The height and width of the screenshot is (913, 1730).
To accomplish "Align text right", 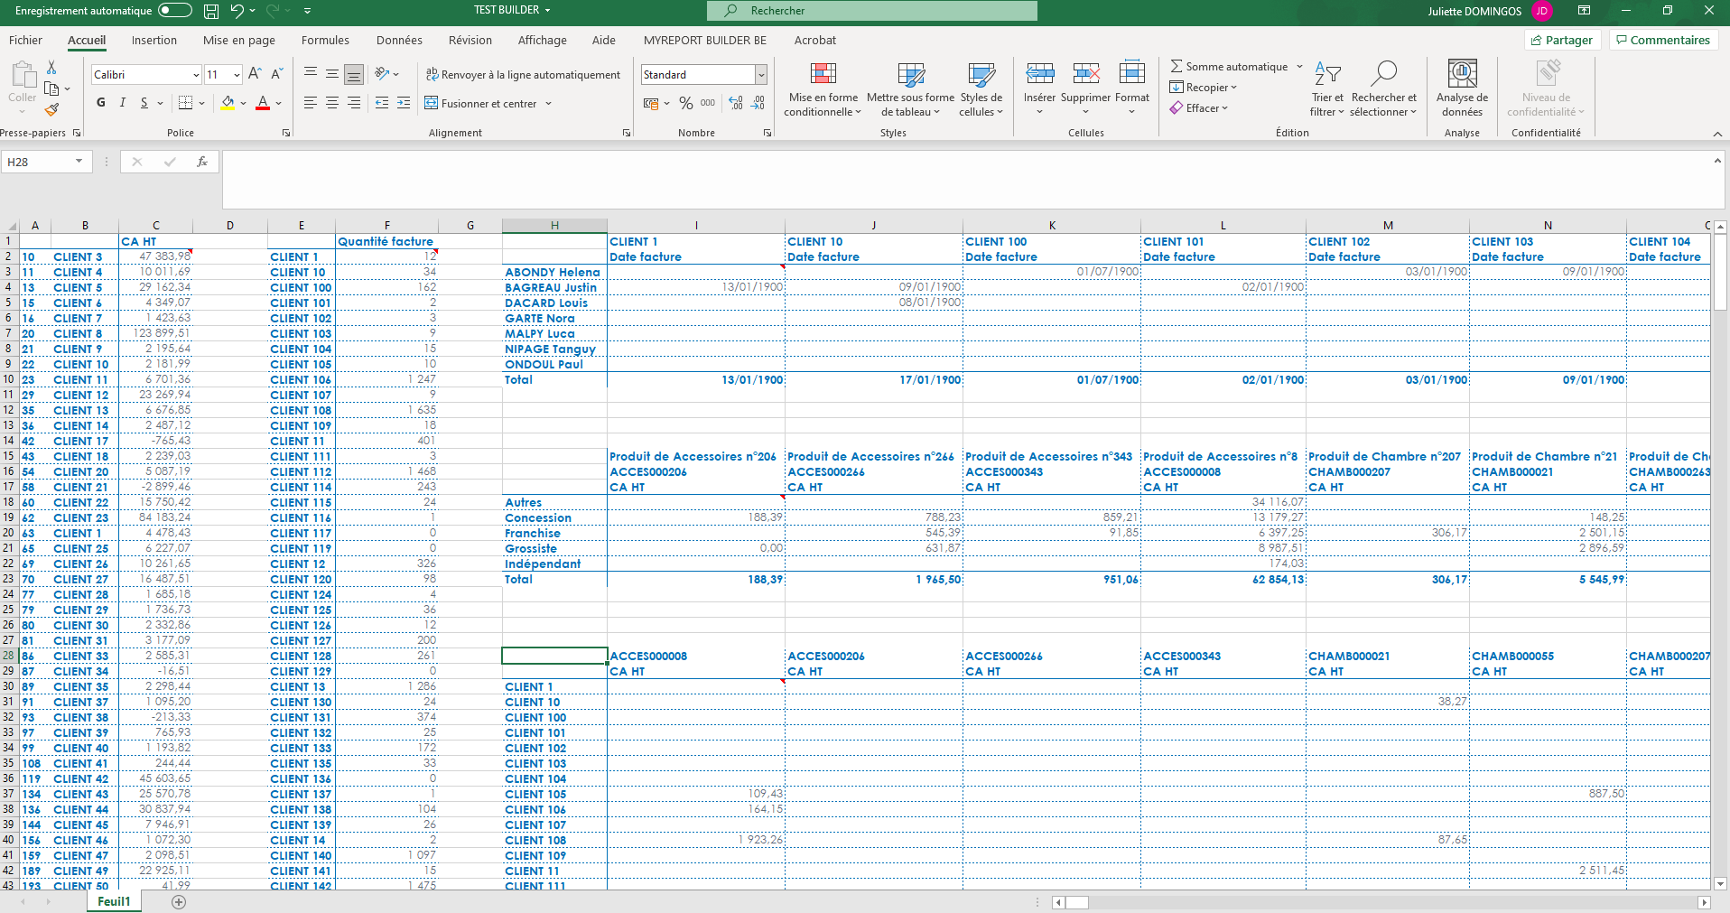I will click(x=354, y=103).
